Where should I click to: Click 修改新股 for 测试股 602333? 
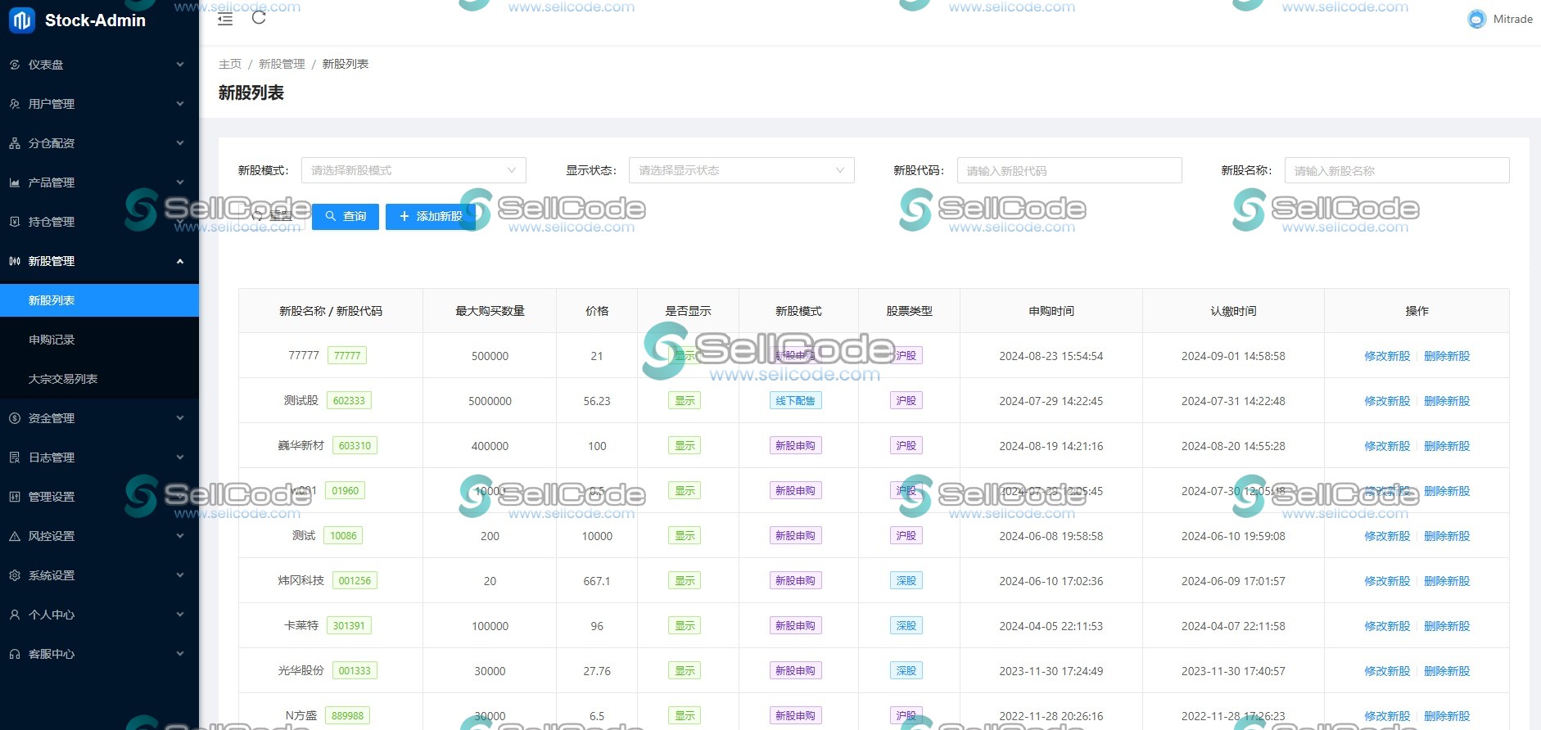pyautogui.click(x=1387, y=401)
